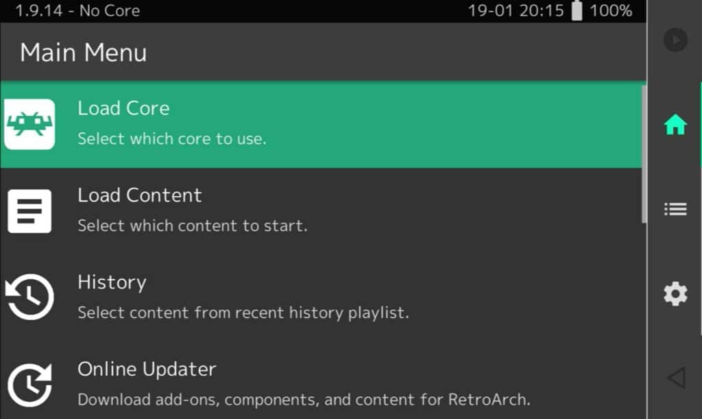Click the battery icon in status bar
Viewport: 702px width, 419px height.
coord(577,10)
